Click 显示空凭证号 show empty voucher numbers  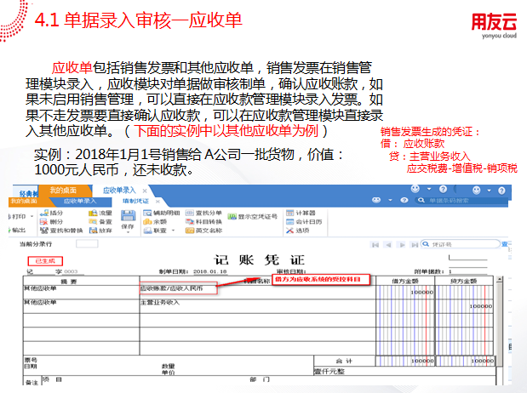point(253,217)
